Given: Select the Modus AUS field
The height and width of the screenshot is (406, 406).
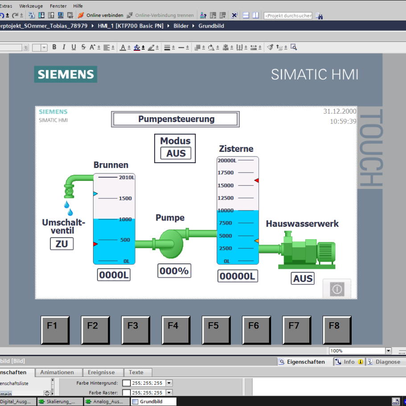Looking at the screenshot, I should pyautogui.click(x=176, y=153).
